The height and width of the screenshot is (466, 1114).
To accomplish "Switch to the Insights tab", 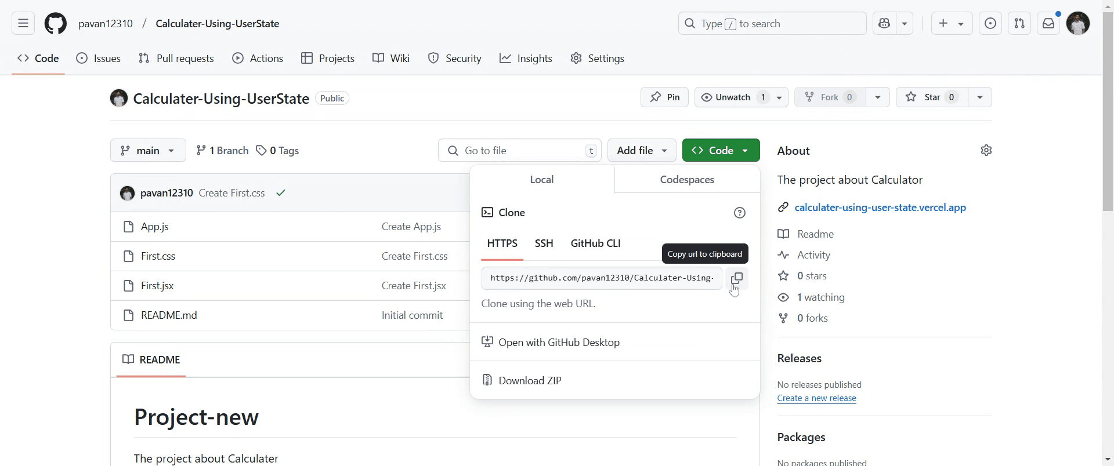I will click(526, 59).
